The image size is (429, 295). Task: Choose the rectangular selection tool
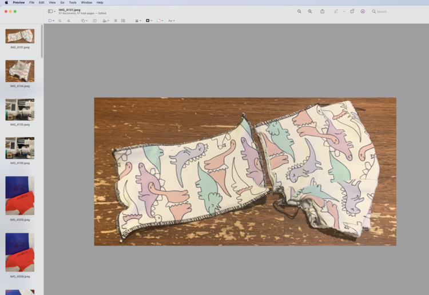pos(50,21)
